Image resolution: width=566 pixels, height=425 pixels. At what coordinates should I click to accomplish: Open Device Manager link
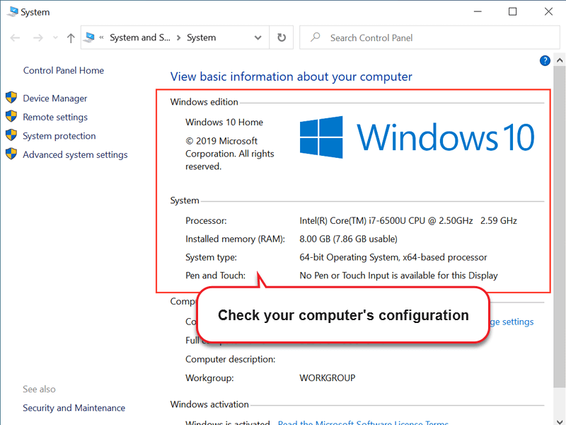click(55, 98)
